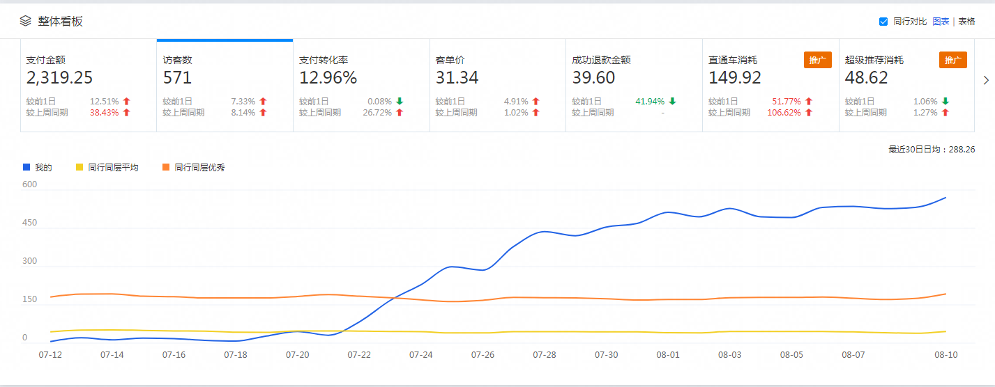Click green down arrow next to 0.08%
The width and height of the screenshot is (995, 387).
point(400,101)
